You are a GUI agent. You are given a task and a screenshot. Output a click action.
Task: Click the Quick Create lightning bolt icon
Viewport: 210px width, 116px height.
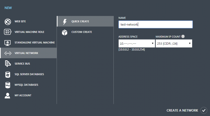tap(65, 22)
